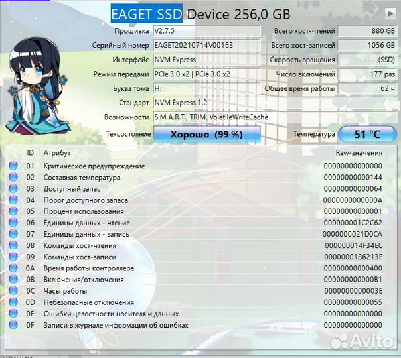Click status orb for Ошибки целостности носителя
This screenshot has width=401, height=358.
point(13,314)
